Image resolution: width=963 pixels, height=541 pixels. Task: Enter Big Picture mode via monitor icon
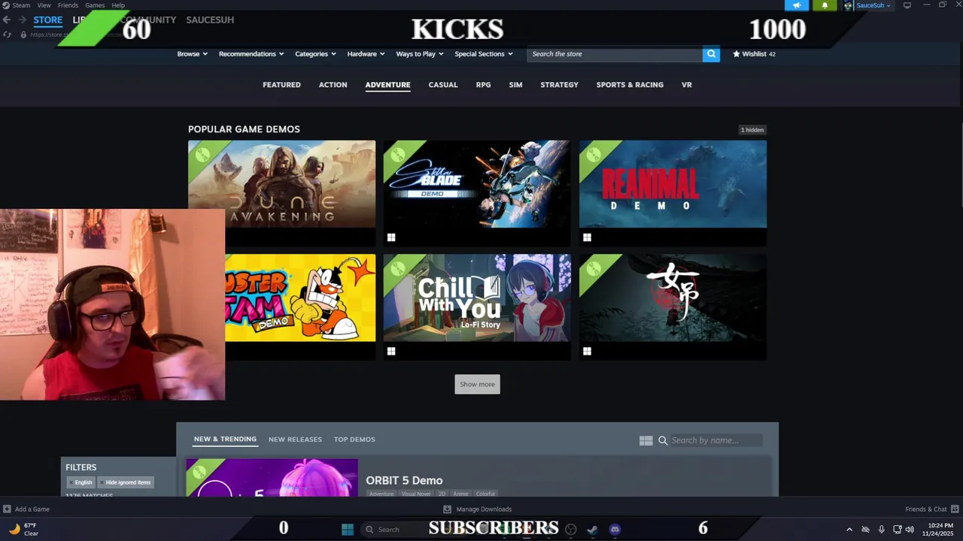[x=907, y=5]
